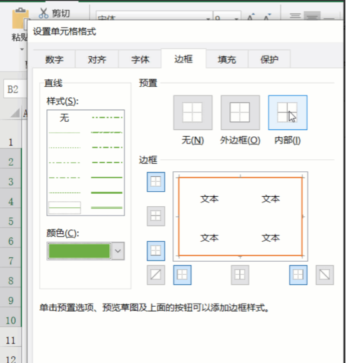Screen dimensions: 346x363
Task: Toggle the diagonal-up border button
Action: coord(156,275)
